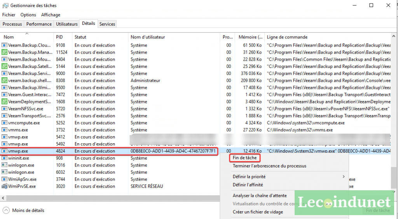This screenshot has height=219, width=398.
Task: Switch to the Performance tab
Action: point(39,24)
